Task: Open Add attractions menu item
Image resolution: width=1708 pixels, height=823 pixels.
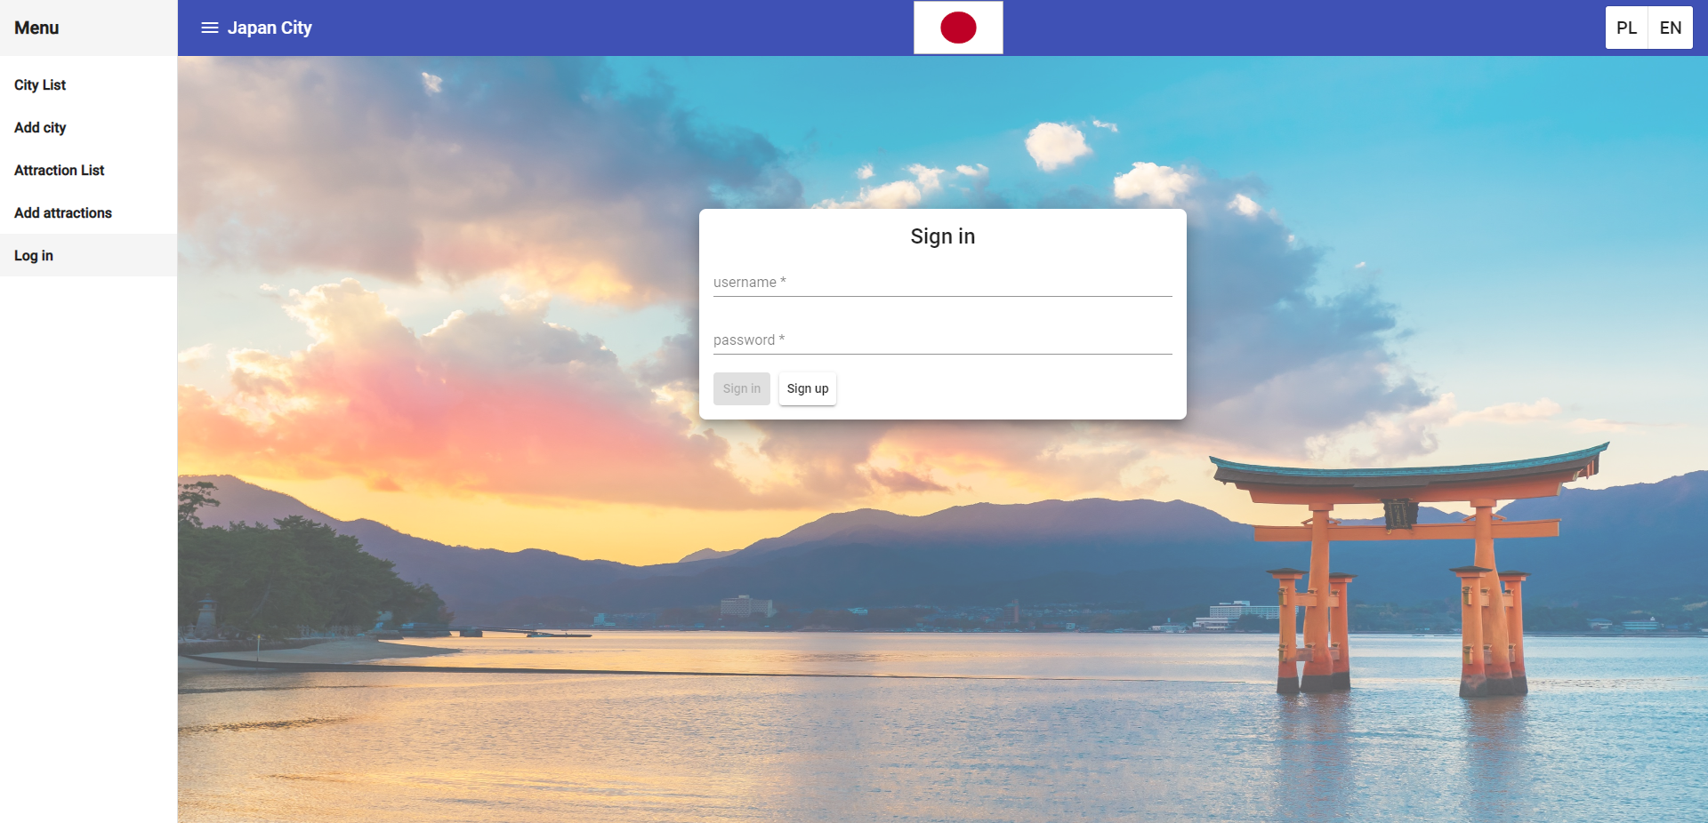Action: [89, 212]
